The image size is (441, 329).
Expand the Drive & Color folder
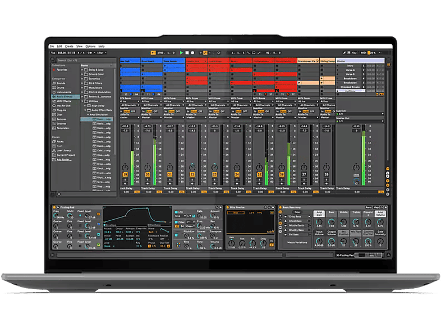tap(82, 75)
